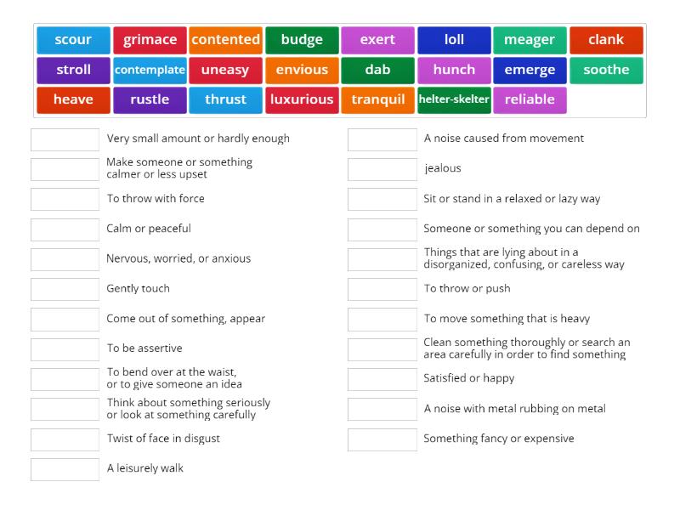Screen dimensions: 680x510
Task: Select the 'meager' card
Action: point(530,39)
